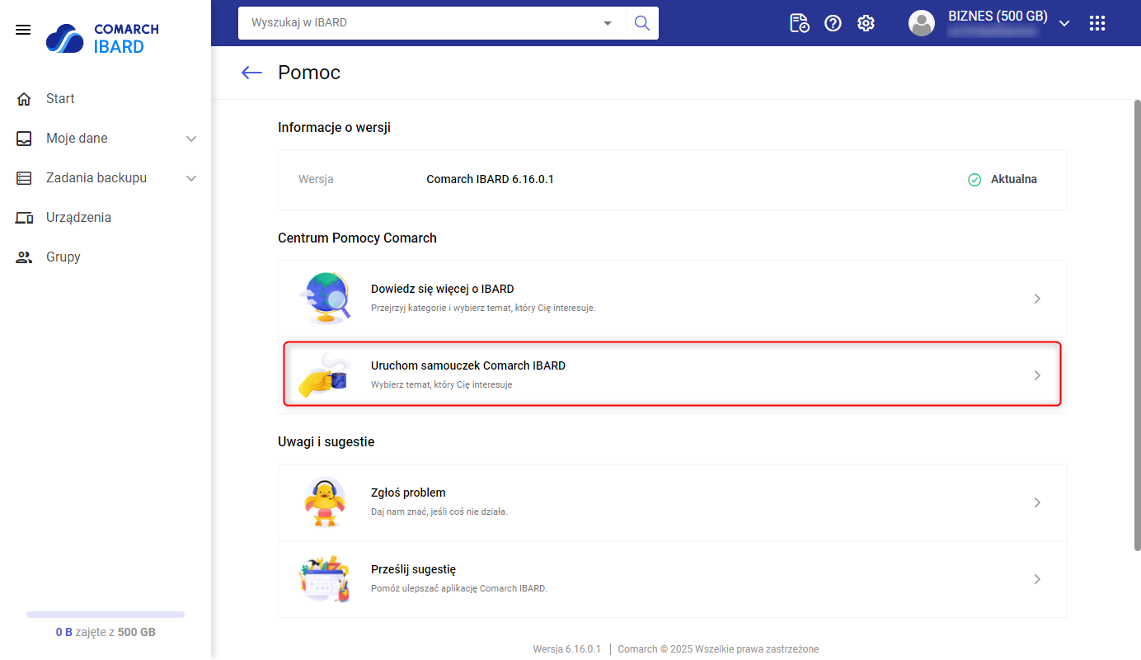Image resolution: width=1141 pixels, height=660 pixels.
Task: Open the hamburger menu icon
Action: 23,30
